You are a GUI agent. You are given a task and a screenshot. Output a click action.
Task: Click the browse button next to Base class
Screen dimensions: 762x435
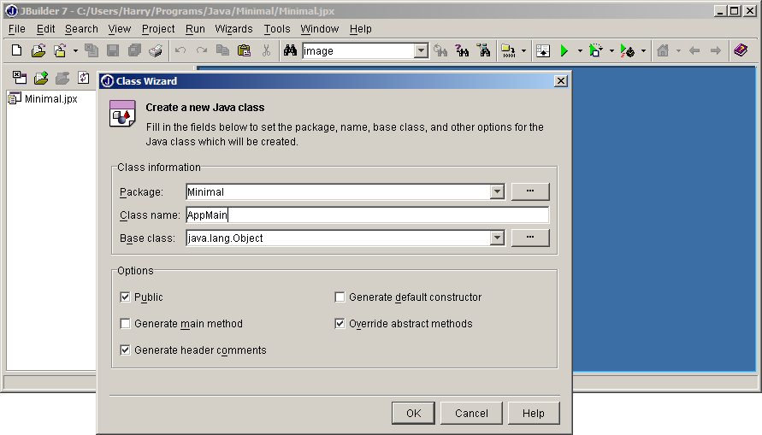530,238
